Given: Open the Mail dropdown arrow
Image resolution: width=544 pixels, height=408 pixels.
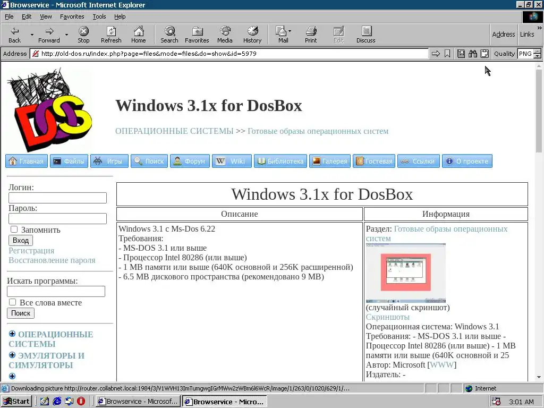Looking at the screenshot, I should (x=290, y=31).
